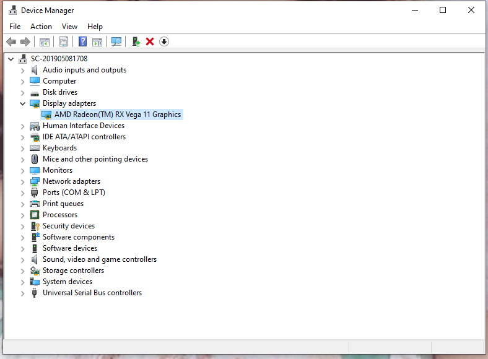Expand the Software devices chevron
Image resolution: width=488 pixels, height=359 pixels.
coord(22,249)
